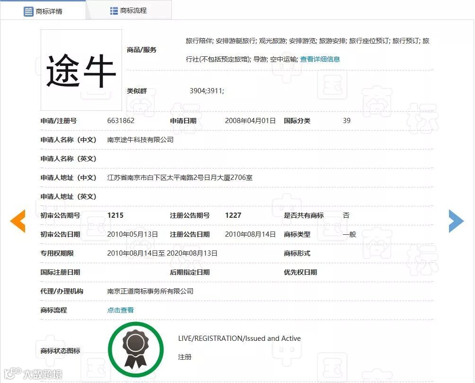Screen dimensions: 475x383
Task: Select the agency 南京正道商标事务所有限公司
Action: click(150, 291)
